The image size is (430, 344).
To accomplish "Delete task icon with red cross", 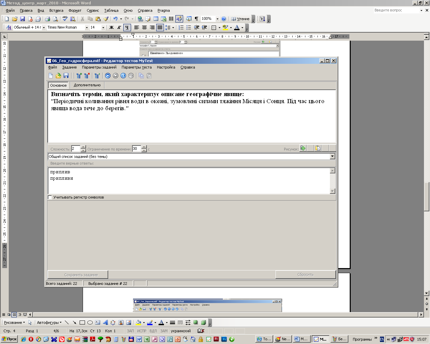I will tap(87, 76).
